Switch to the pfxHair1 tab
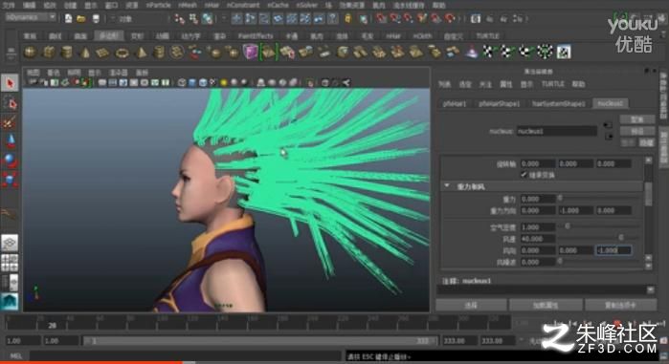The width and height of the screenshot is (669, 364). tap(455, 103)
